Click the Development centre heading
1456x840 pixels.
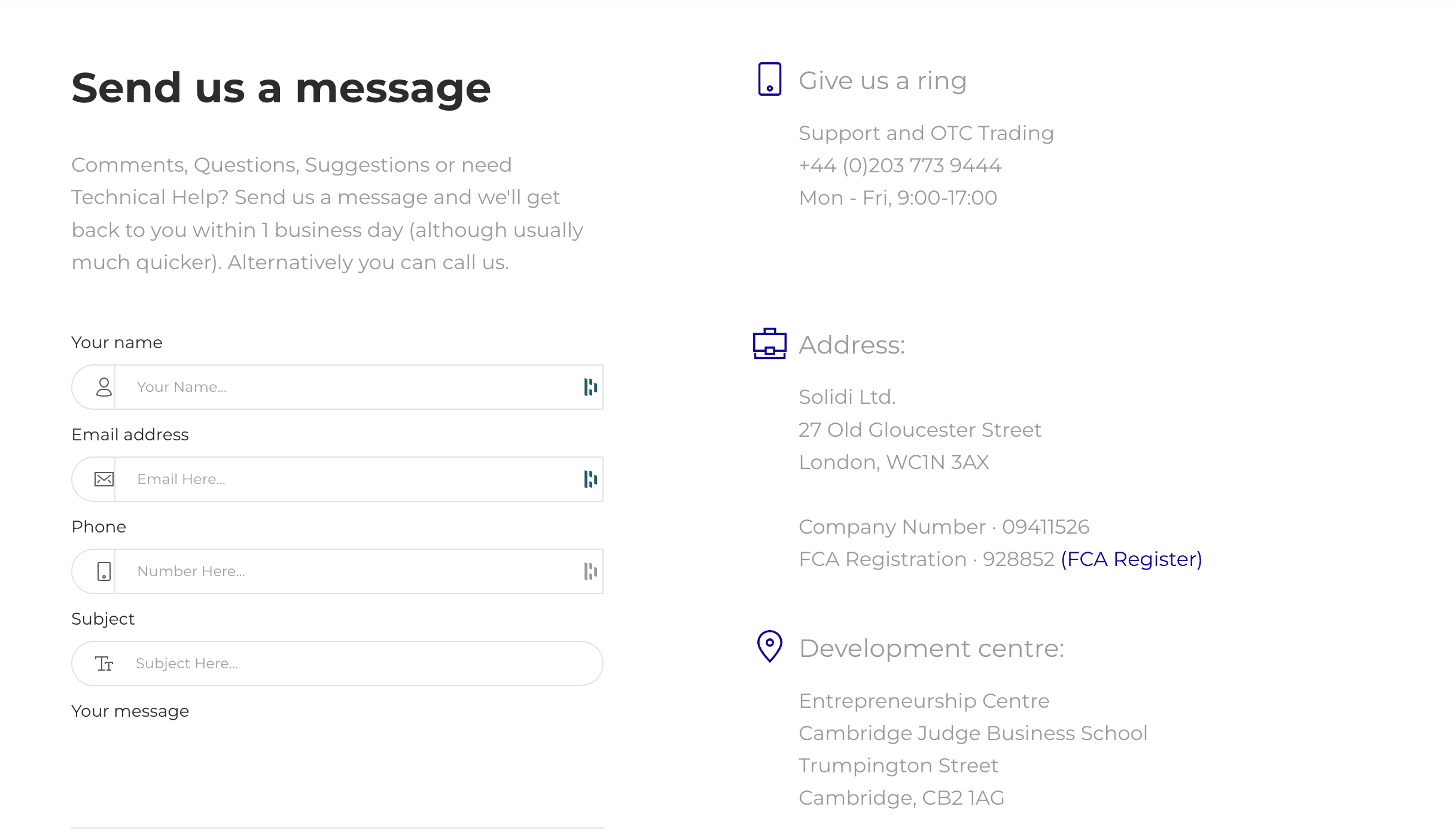[931, 648]
